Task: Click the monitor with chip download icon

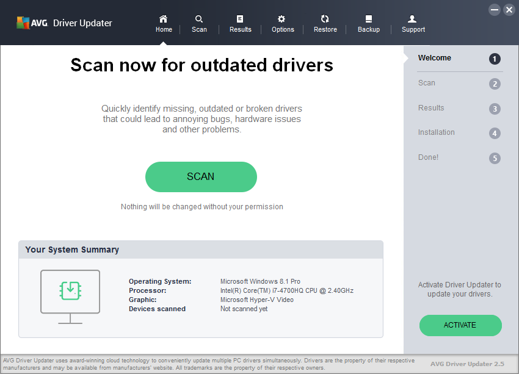Action: pos(70,297)
